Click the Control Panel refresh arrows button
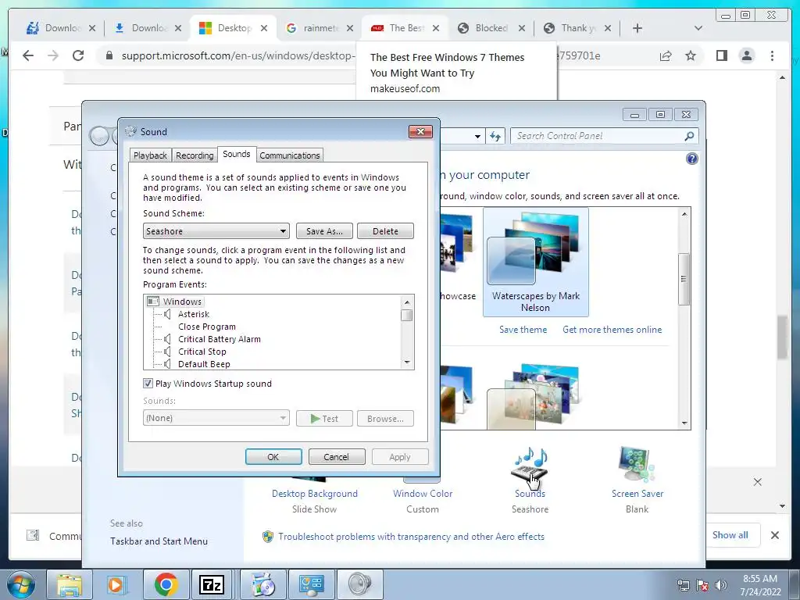The height and width of the screenshot is (600, 800). pyautogui.click(x=495, y=136)
